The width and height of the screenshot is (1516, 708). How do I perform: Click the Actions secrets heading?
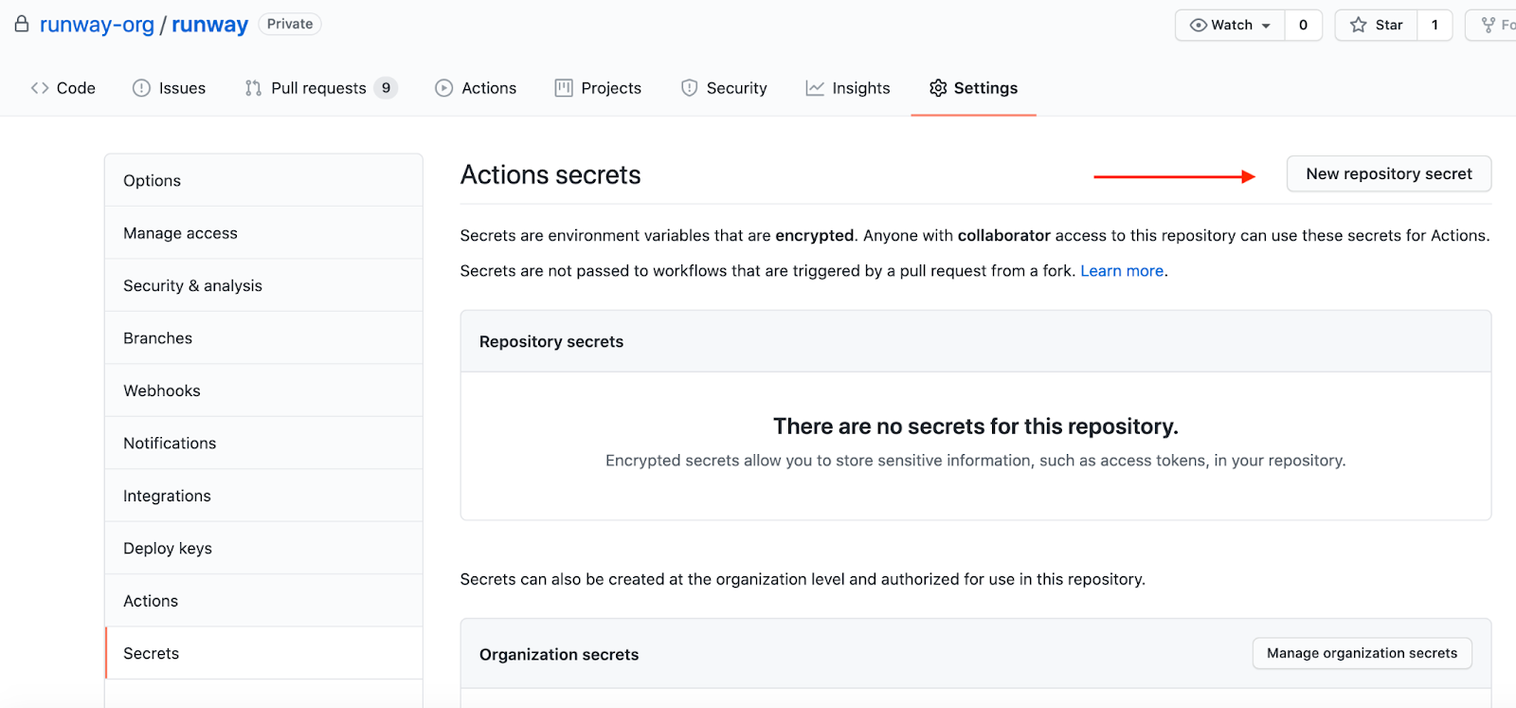click(x=550, y=175)
